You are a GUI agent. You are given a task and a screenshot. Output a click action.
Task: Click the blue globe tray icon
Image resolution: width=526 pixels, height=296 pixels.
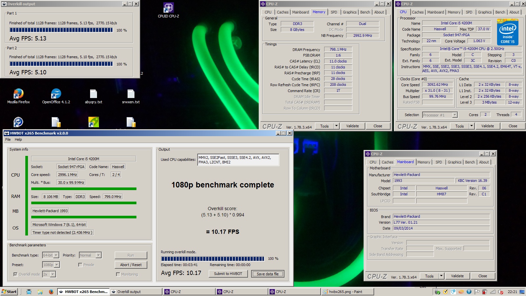click(x=469, y=292)
